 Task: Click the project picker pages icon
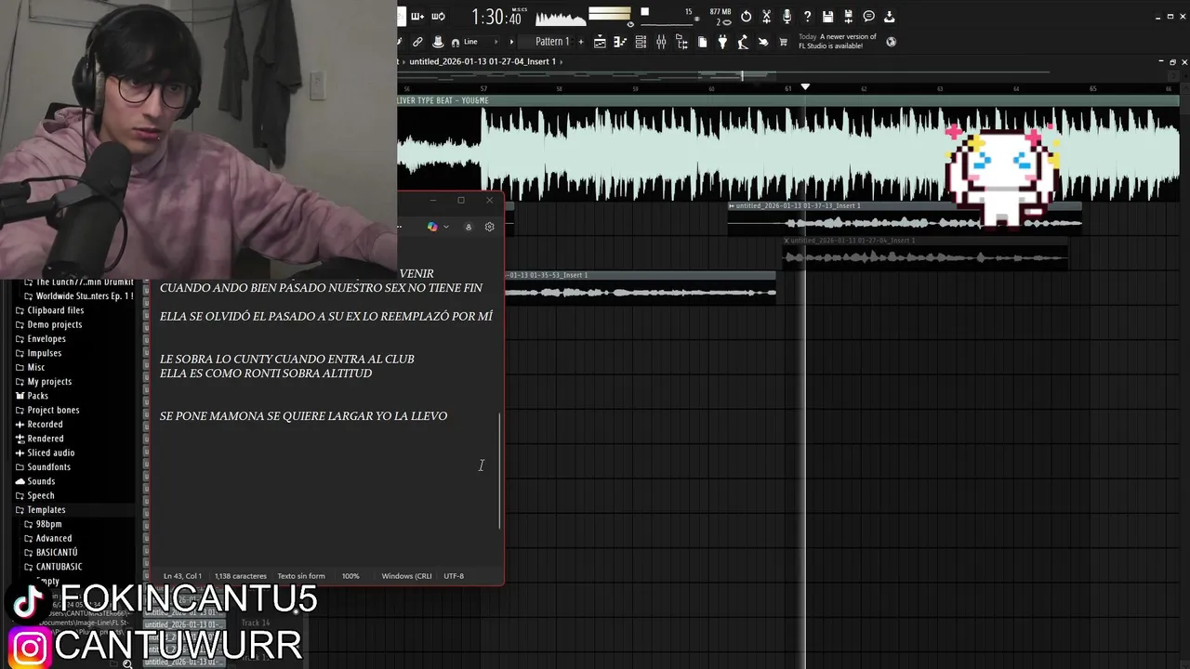coord(702,42)
